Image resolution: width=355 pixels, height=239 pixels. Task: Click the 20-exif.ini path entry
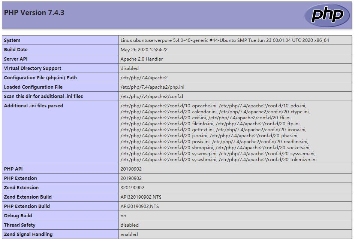[x=163, y=118]
